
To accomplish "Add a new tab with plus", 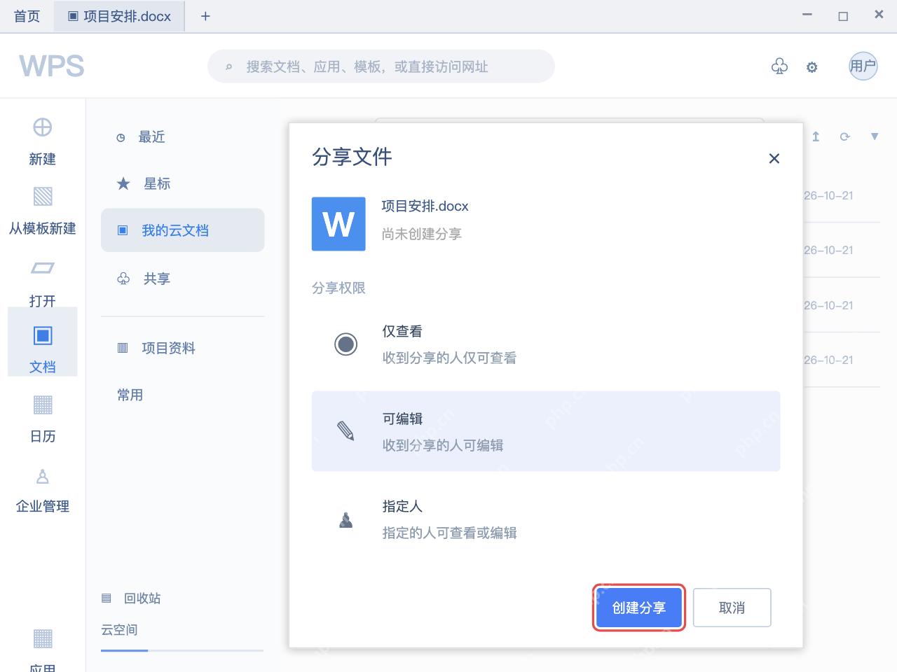I will [205, 16].
